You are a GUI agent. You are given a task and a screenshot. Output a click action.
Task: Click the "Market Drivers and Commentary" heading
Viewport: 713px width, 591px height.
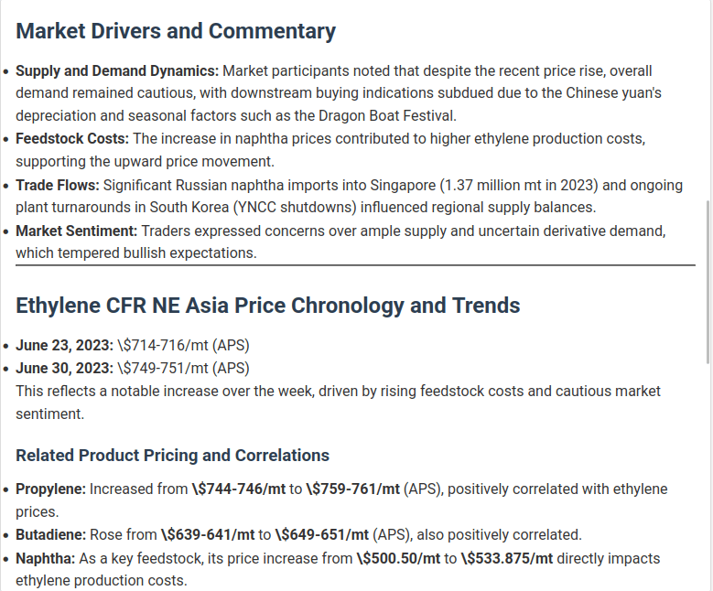pos(176,31)
